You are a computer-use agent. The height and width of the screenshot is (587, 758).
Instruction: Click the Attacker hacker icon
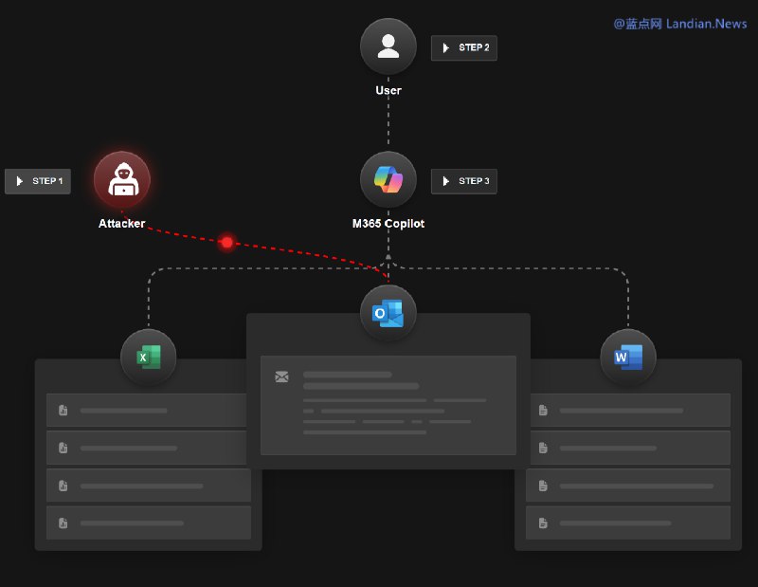121,179
